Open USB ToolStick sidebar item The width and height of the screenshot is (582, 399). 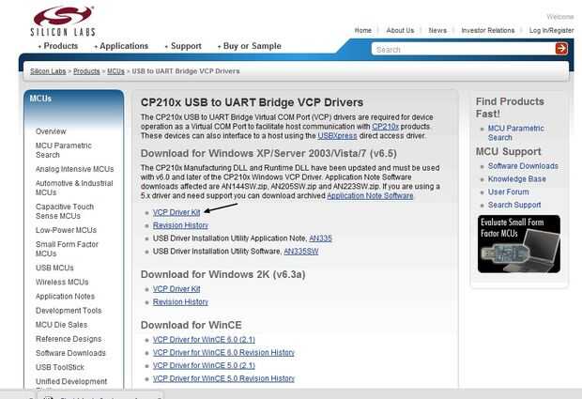point(60,367)
